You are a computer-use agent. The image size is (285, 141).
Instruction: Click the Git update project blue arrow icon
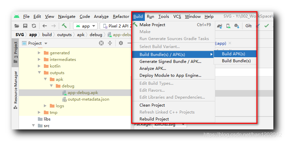pos(257,26)
